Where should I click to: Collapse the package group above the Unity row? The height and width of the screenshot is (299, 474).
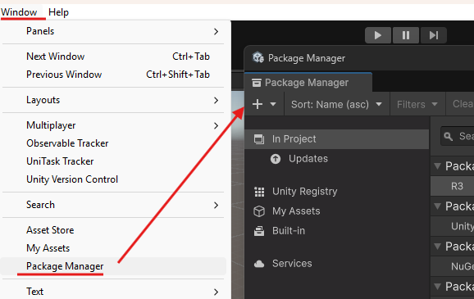(437, 206)
